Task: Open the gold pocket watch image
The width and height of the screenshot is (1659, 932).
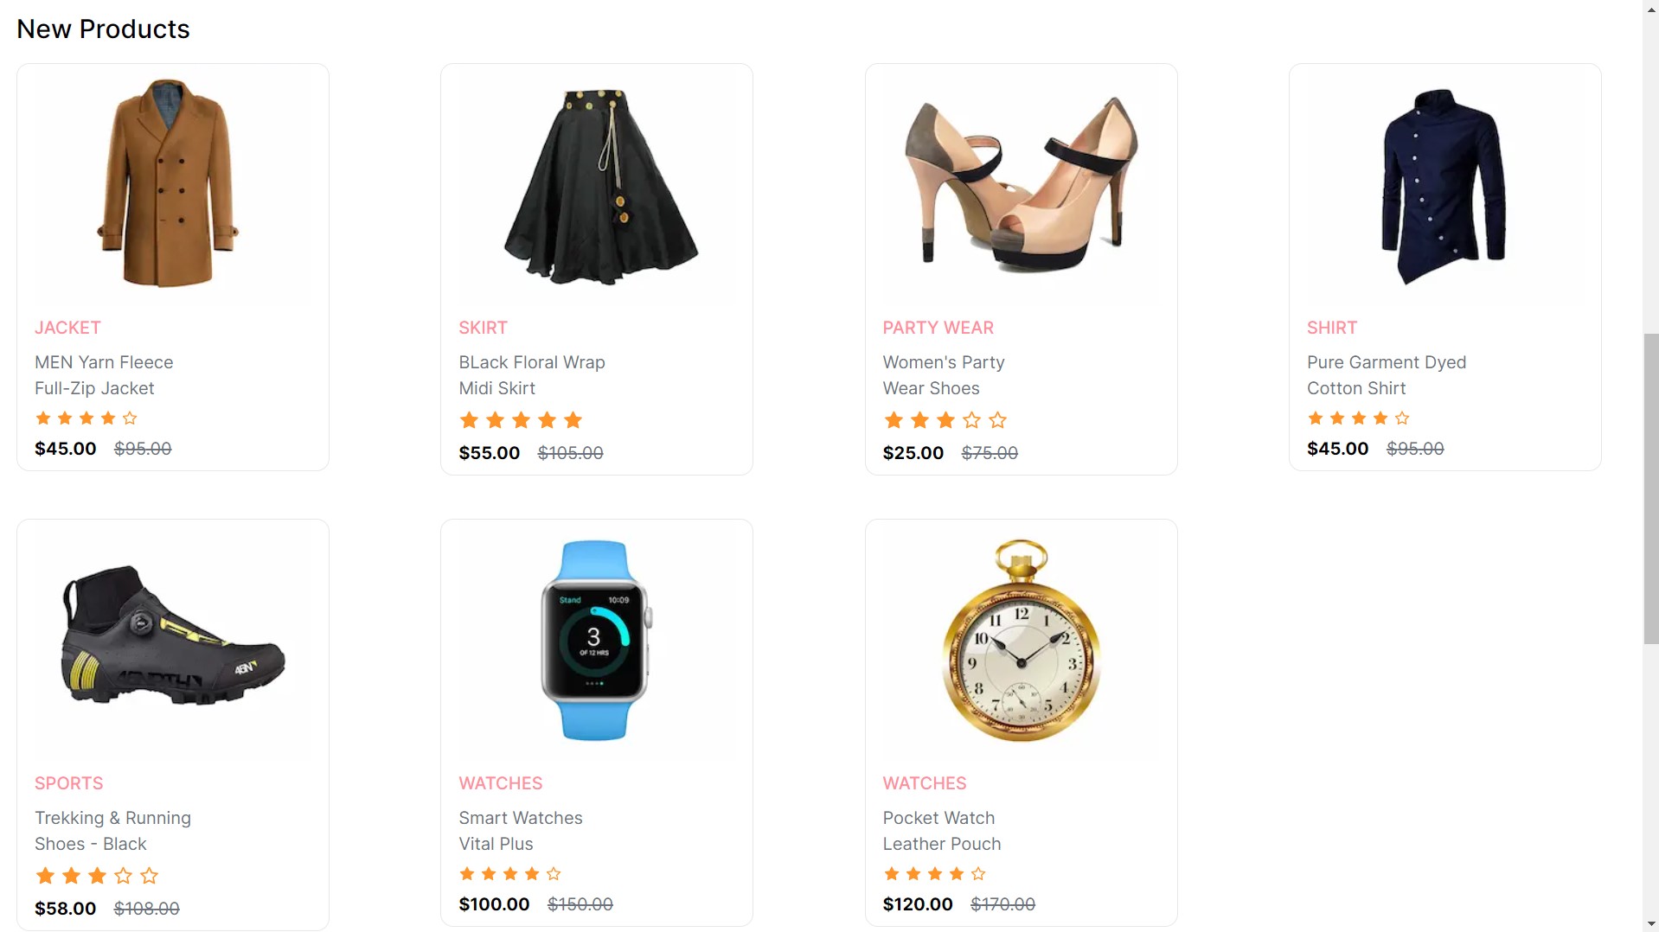Action: tap(1021, 640)
